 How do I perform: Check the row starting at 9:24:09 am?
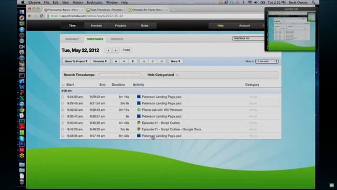[x=63, y=97]
